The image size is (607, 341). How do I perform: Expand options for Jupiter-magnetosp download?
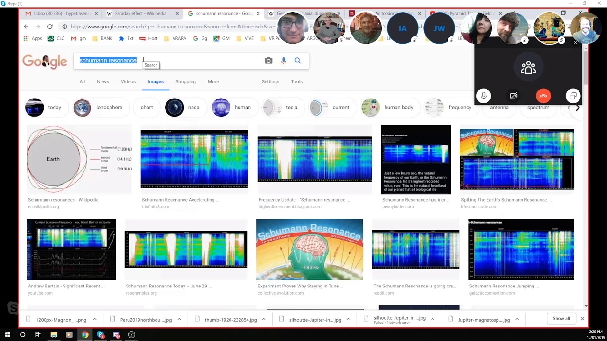tap(517, 320)
